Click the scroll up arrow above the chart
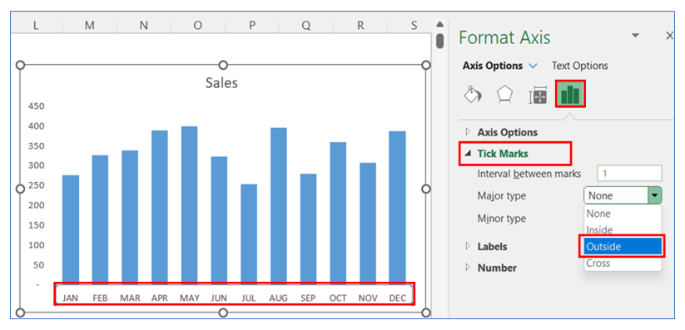Image resolution: width=685 pixels, height=330 pixels. 440,24
